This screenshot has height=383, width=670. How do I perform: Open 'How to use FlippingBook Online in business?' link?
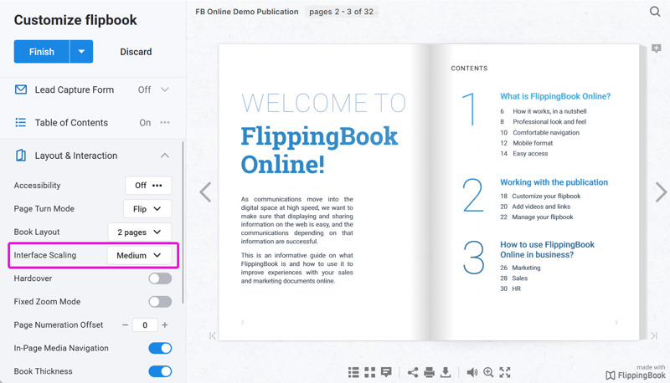coord(548,249)
